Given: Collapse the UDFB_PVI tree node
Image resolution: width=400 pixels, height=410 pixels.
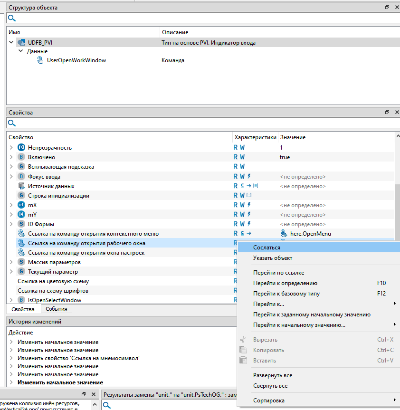Looking at the screenshot, I should click(11, 43).
